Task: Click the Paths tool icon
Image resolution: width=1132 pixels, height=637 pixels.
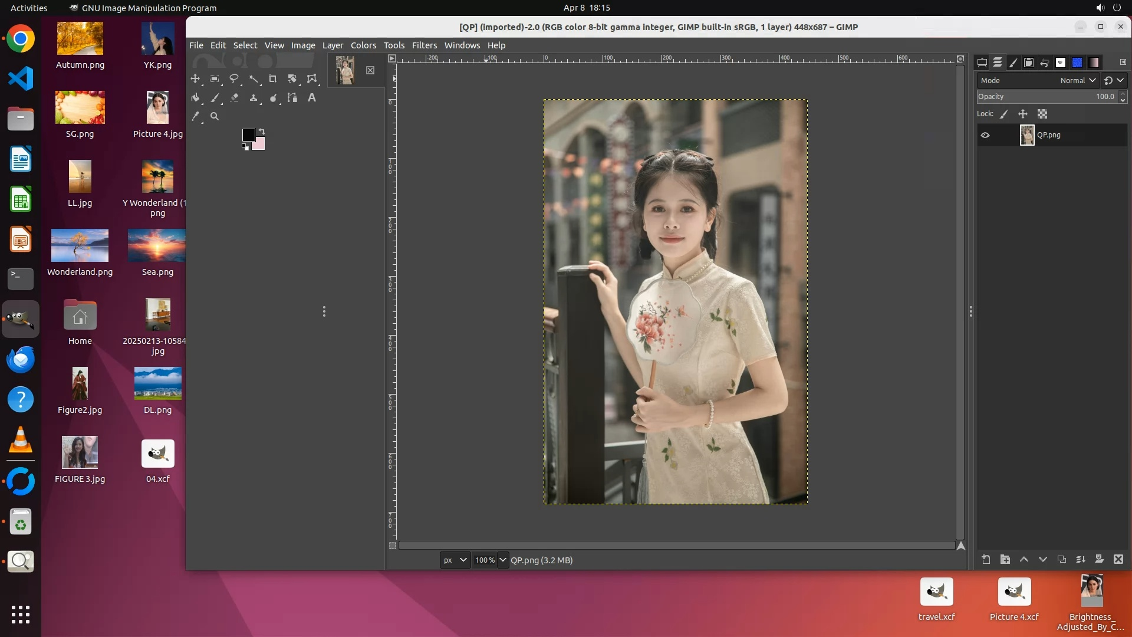Action: click(x=292, y=98)
